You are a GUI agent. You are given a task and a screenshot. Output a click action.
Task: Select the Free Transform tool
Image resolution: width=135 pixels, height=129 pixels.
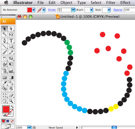[11, 64]
